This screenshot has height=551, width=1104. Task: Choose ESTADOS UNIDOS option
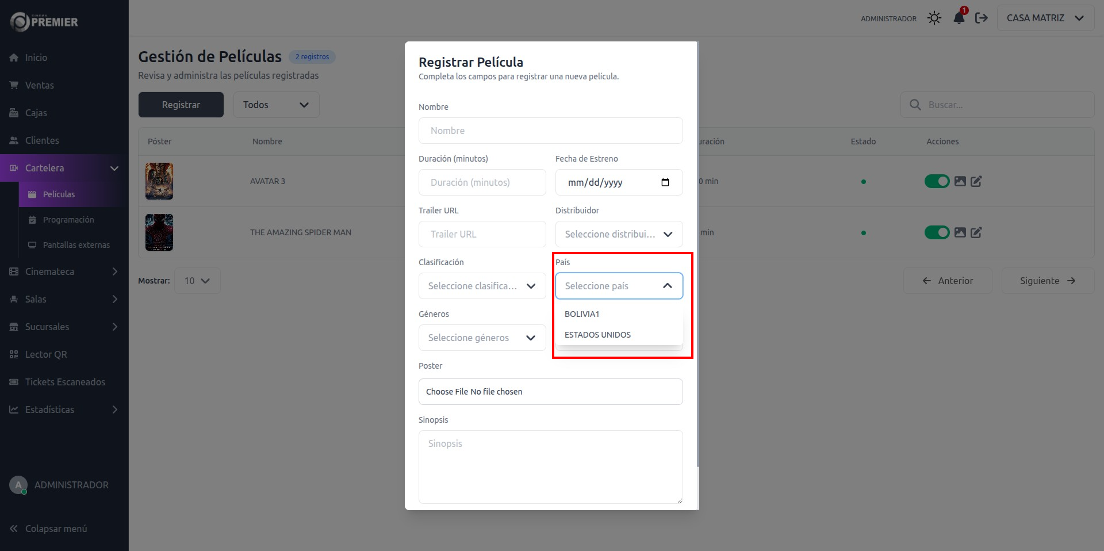pyautogui.click(x=597, y=335)
